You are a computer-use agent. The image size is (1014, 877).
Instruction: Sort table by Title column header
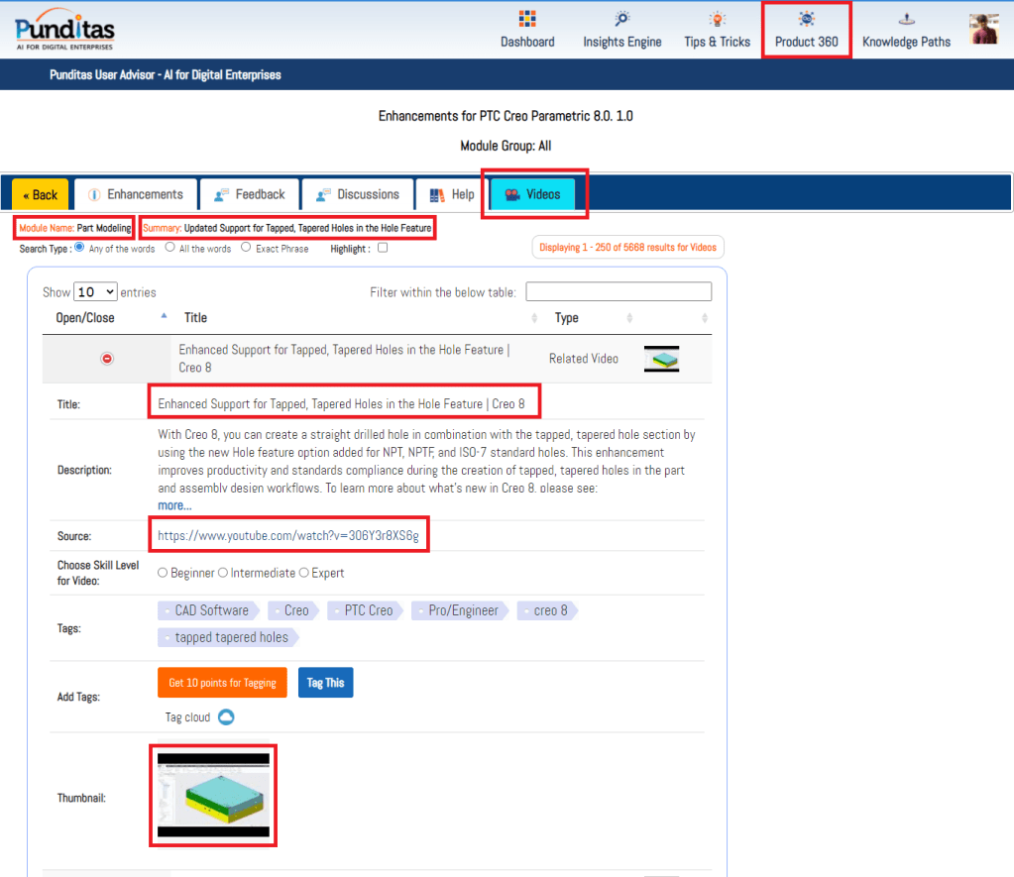196,318
